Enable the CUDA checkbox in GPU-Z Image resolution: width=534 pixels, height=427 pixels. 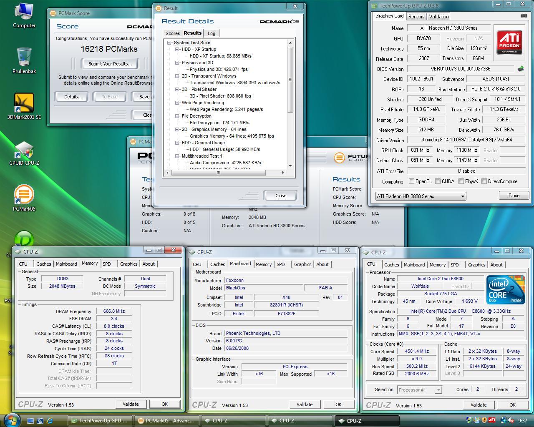click(x=438, y=181)
